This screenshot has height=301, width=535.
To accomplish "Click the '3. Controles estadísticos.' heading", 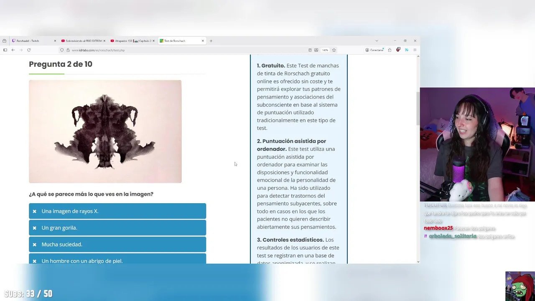I will click(x=290, y=240).
